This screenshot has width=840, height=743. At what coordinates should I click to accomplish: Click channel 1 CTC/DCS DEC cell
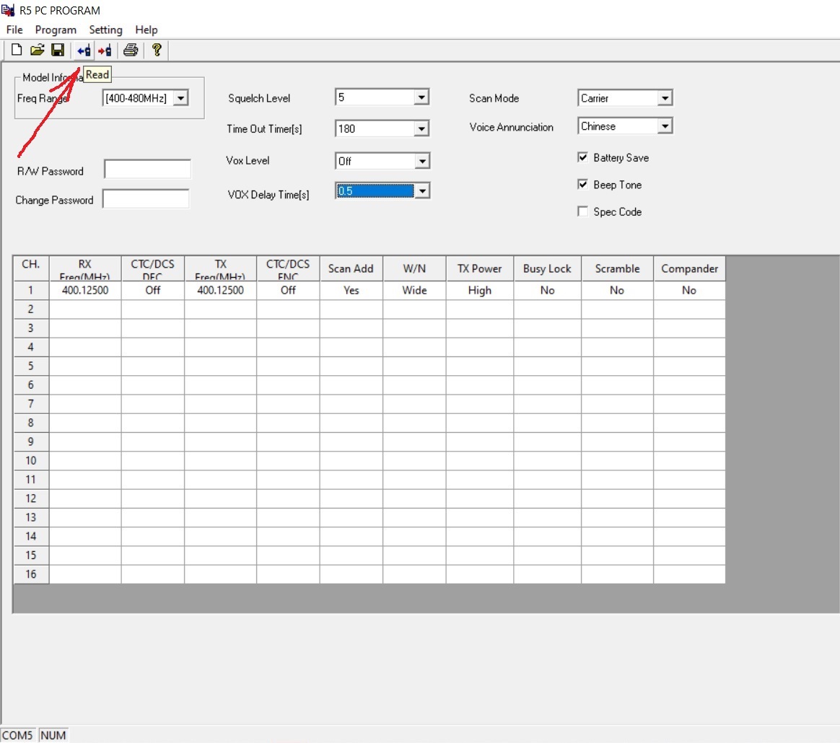point(153,290)
